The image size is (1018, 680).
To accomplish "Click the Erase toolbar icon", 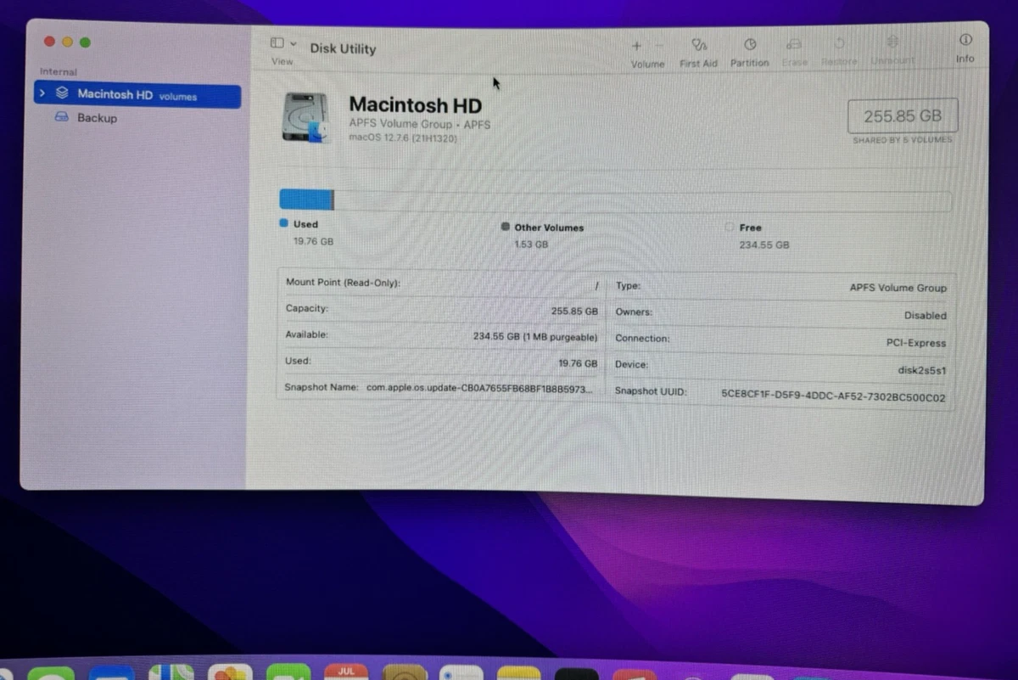I will pos(794,43).
